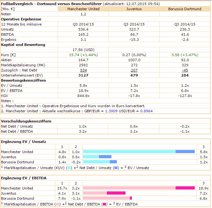The image size is (212, 208).
Task: Click the magenta Net Debt / EBITDA swatch
Action: coord(104,204)
